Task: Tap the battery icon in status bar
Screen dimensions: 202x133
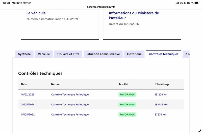Action: [x=197, y=3]
